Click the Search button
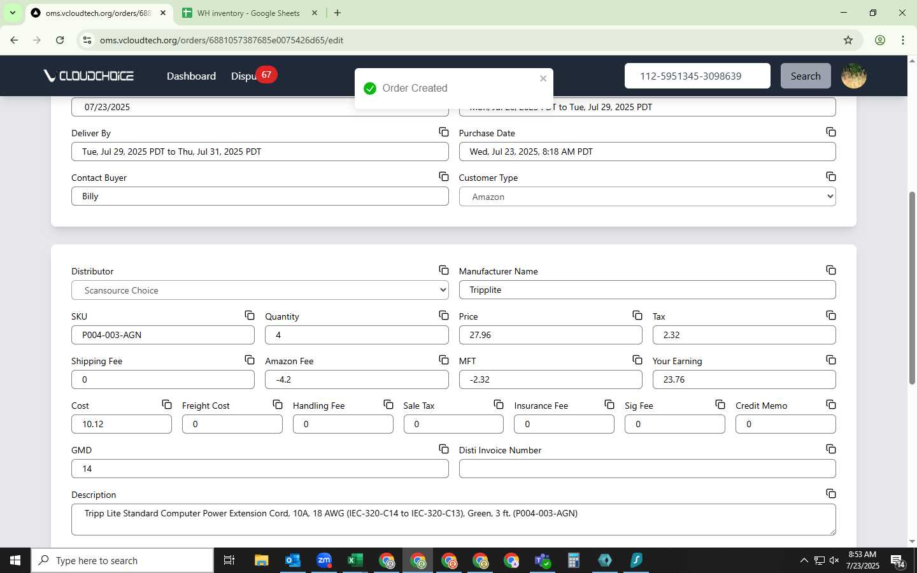The height and width of the screenshot is (573, 917). pyautogui.click(x=806, y=76)
